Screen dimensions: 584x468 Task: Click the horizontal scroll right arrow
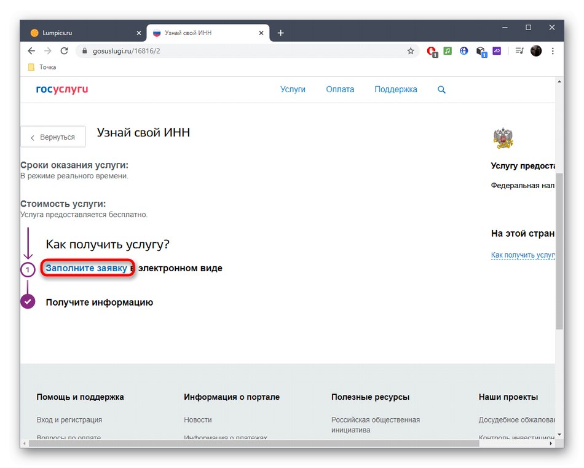click(x=551, y=443)
